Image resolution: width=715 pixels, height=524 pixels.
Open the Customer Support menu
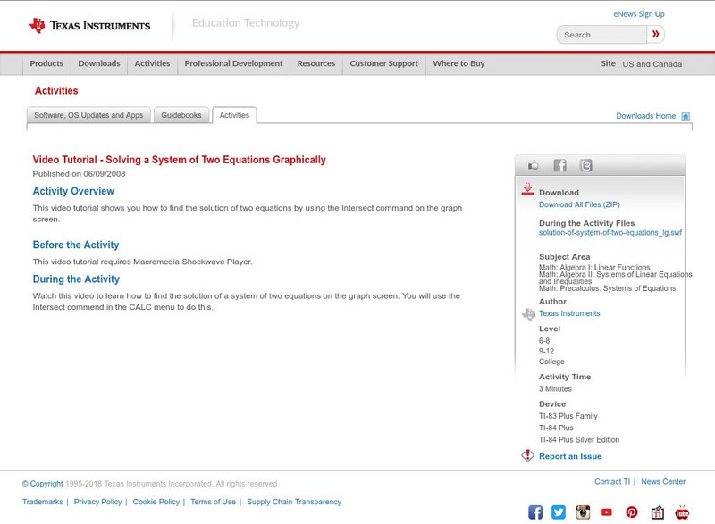click(384, 63)
